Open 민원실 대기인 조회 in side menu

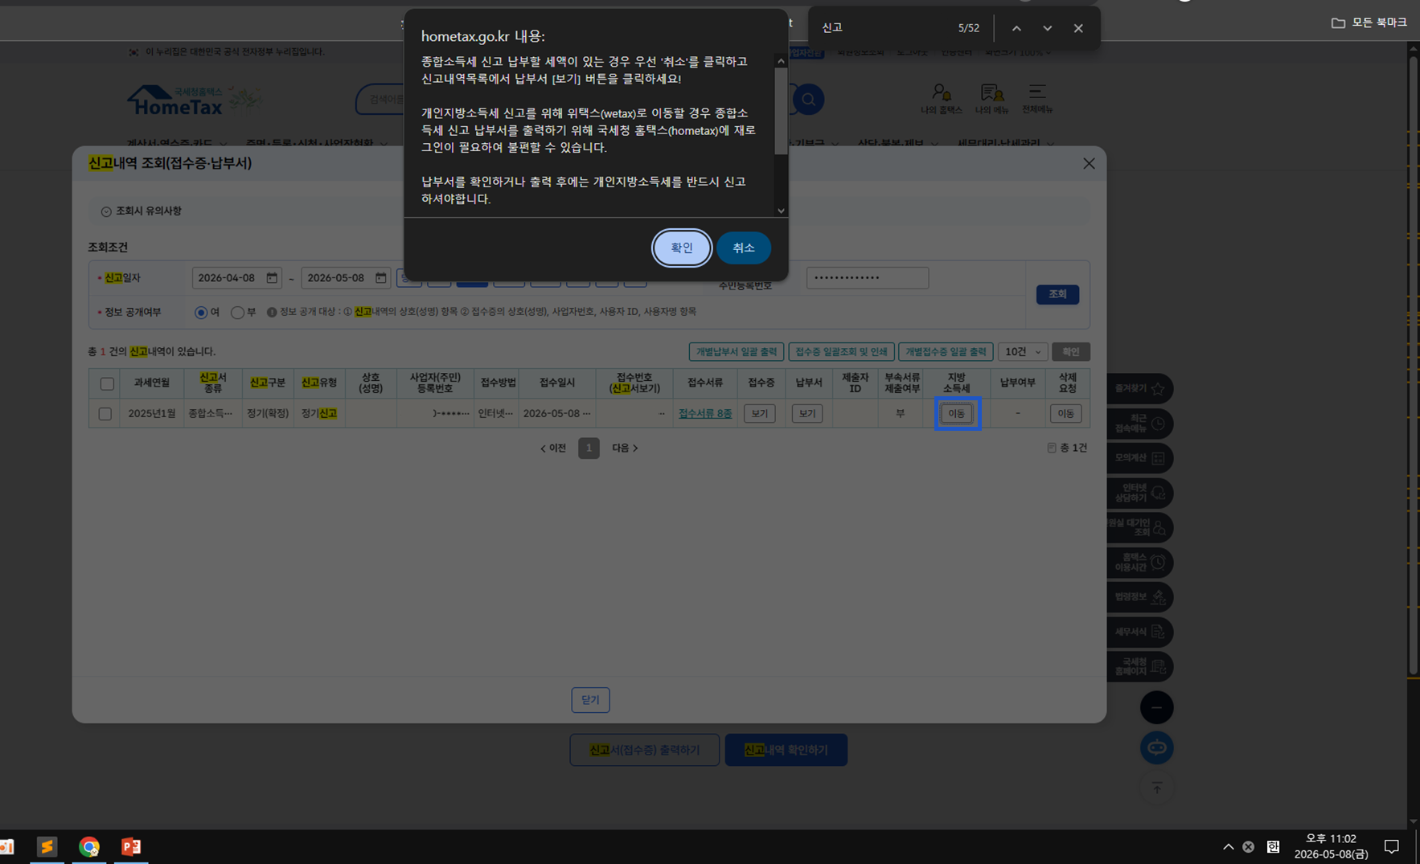point(1139,528)
